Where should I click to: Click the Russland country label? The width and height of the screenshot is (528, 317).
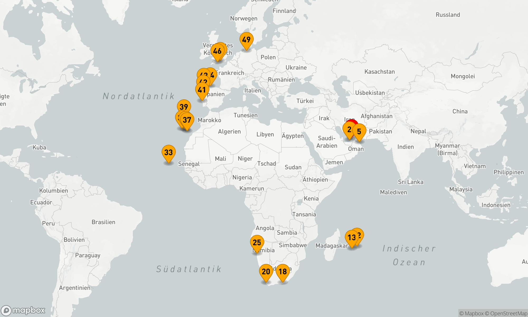[x=447, y=15]
